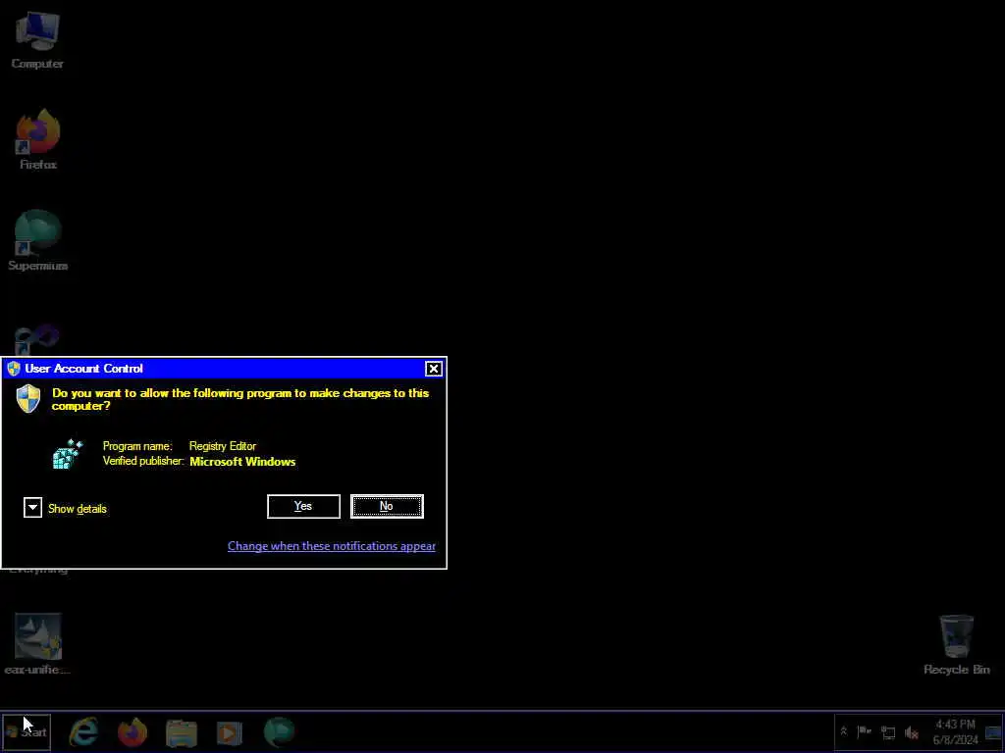Click the UAC shield icon beside the question
The image size is (1005, 753).
28,398
